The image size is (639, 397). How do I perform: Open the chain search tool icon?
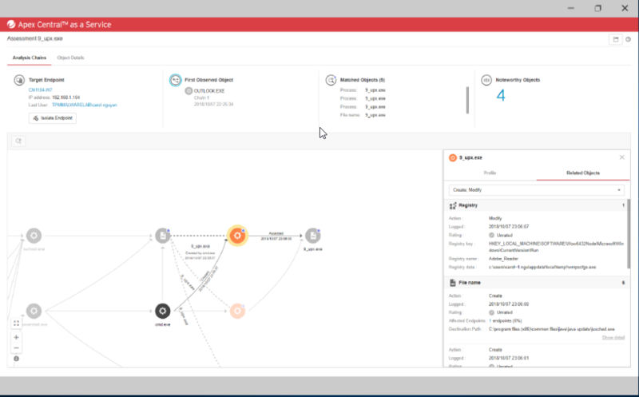pyautogui.click(x=18, y=141)
